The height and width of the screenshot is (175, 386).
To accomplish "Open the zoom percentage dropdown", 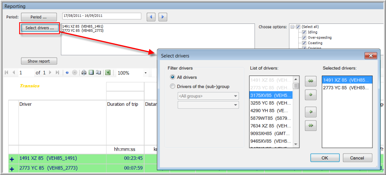I will 146,73.
